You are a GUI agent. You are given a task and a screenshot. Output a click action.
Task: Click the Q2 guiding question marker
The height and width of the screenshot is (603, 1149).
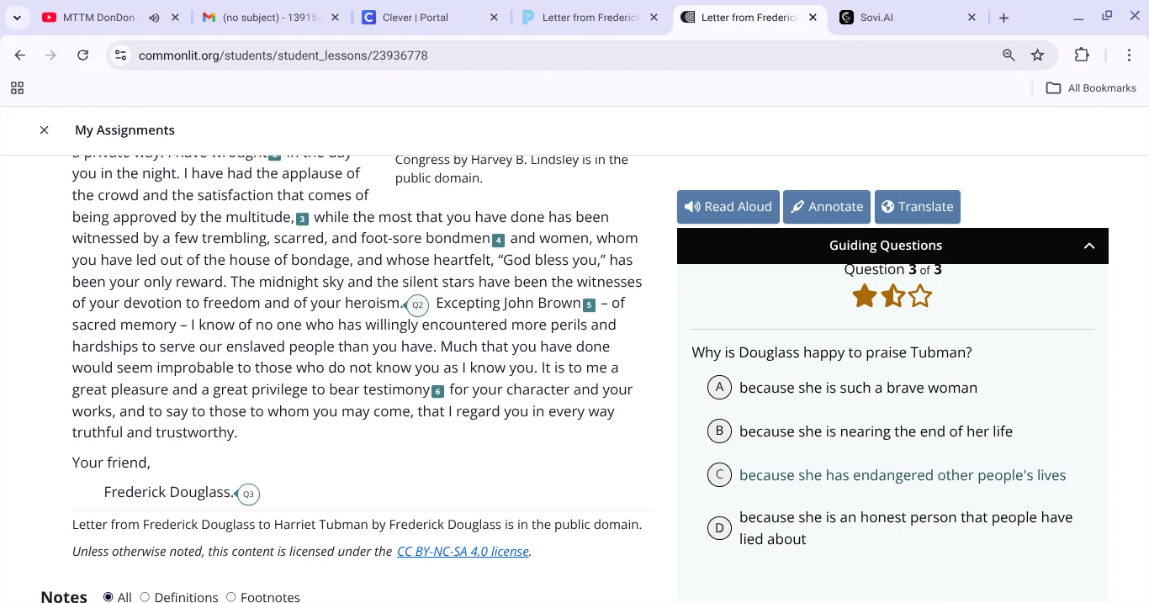coord(417,305)
